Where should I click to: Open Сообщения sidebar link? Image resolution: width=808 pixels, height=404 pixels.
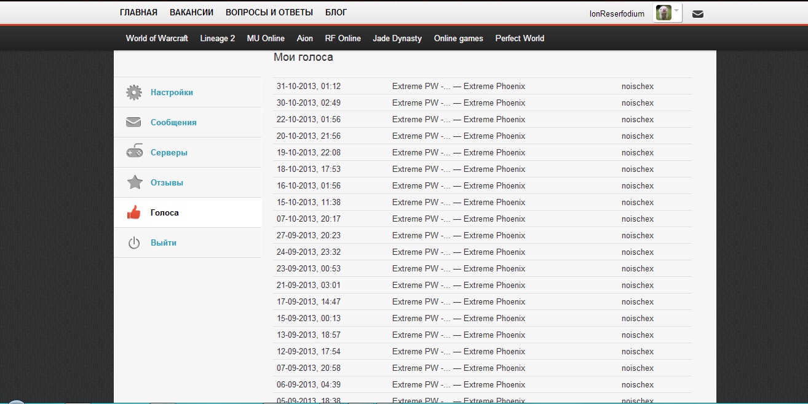coord(173,123)
